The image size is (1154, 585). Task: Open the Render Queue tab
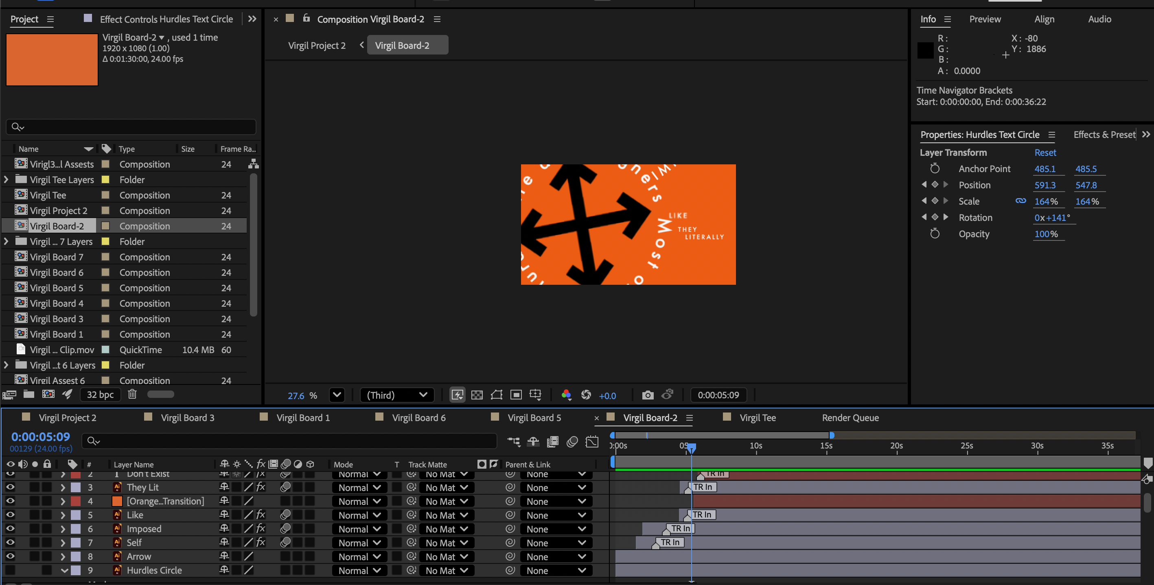(x=850, y=418)
